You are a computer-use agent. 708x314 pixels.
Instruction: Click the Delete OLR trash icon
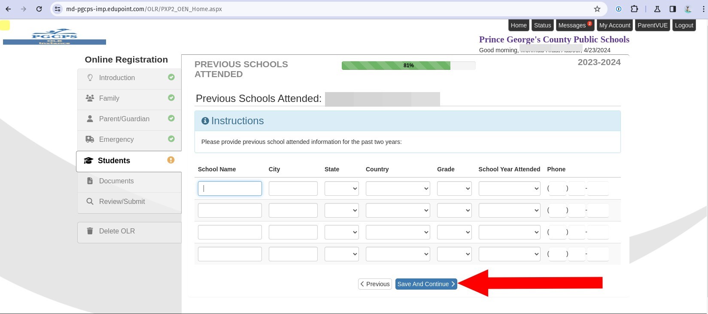(x=90, y=231)
